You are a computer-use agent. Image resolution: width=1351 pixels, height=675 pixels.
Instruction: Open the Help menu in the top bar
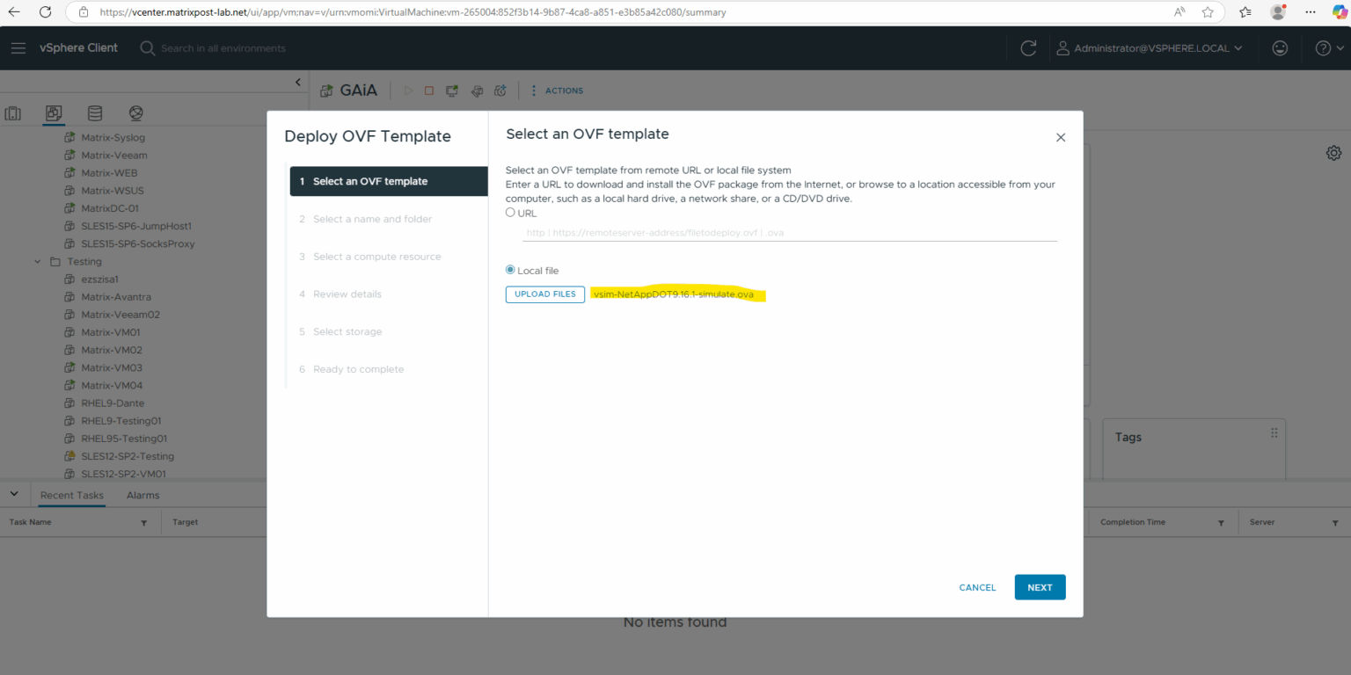(x=1324, y=48)
